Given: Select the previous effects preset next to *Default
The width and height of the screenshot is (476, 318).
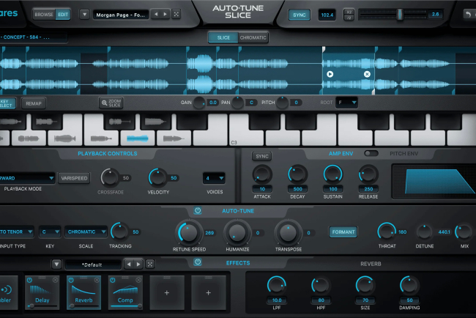Looking at the screenshot, I should (129, 265).
